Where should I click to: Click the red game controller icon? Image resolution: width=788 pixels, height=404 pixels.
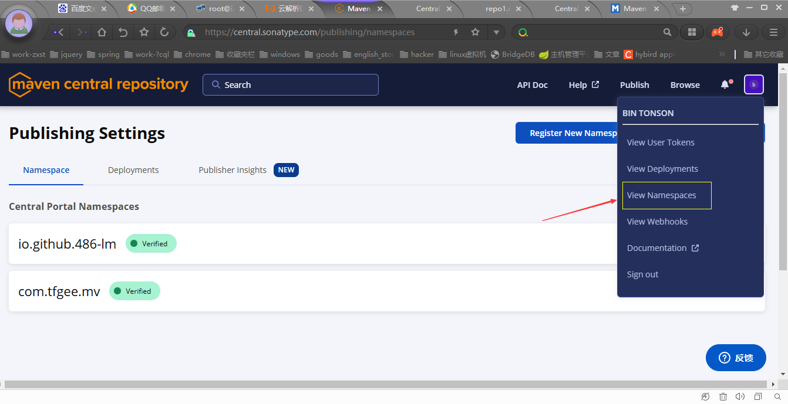tap(718, 32)
